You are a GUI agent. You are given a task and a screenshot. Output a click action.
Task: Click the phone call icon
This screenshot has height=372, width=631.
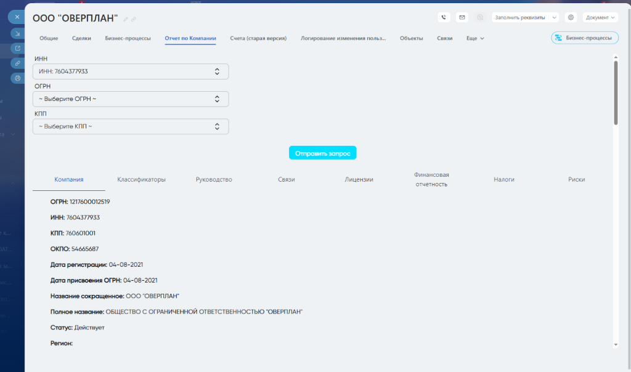(444, 17)
